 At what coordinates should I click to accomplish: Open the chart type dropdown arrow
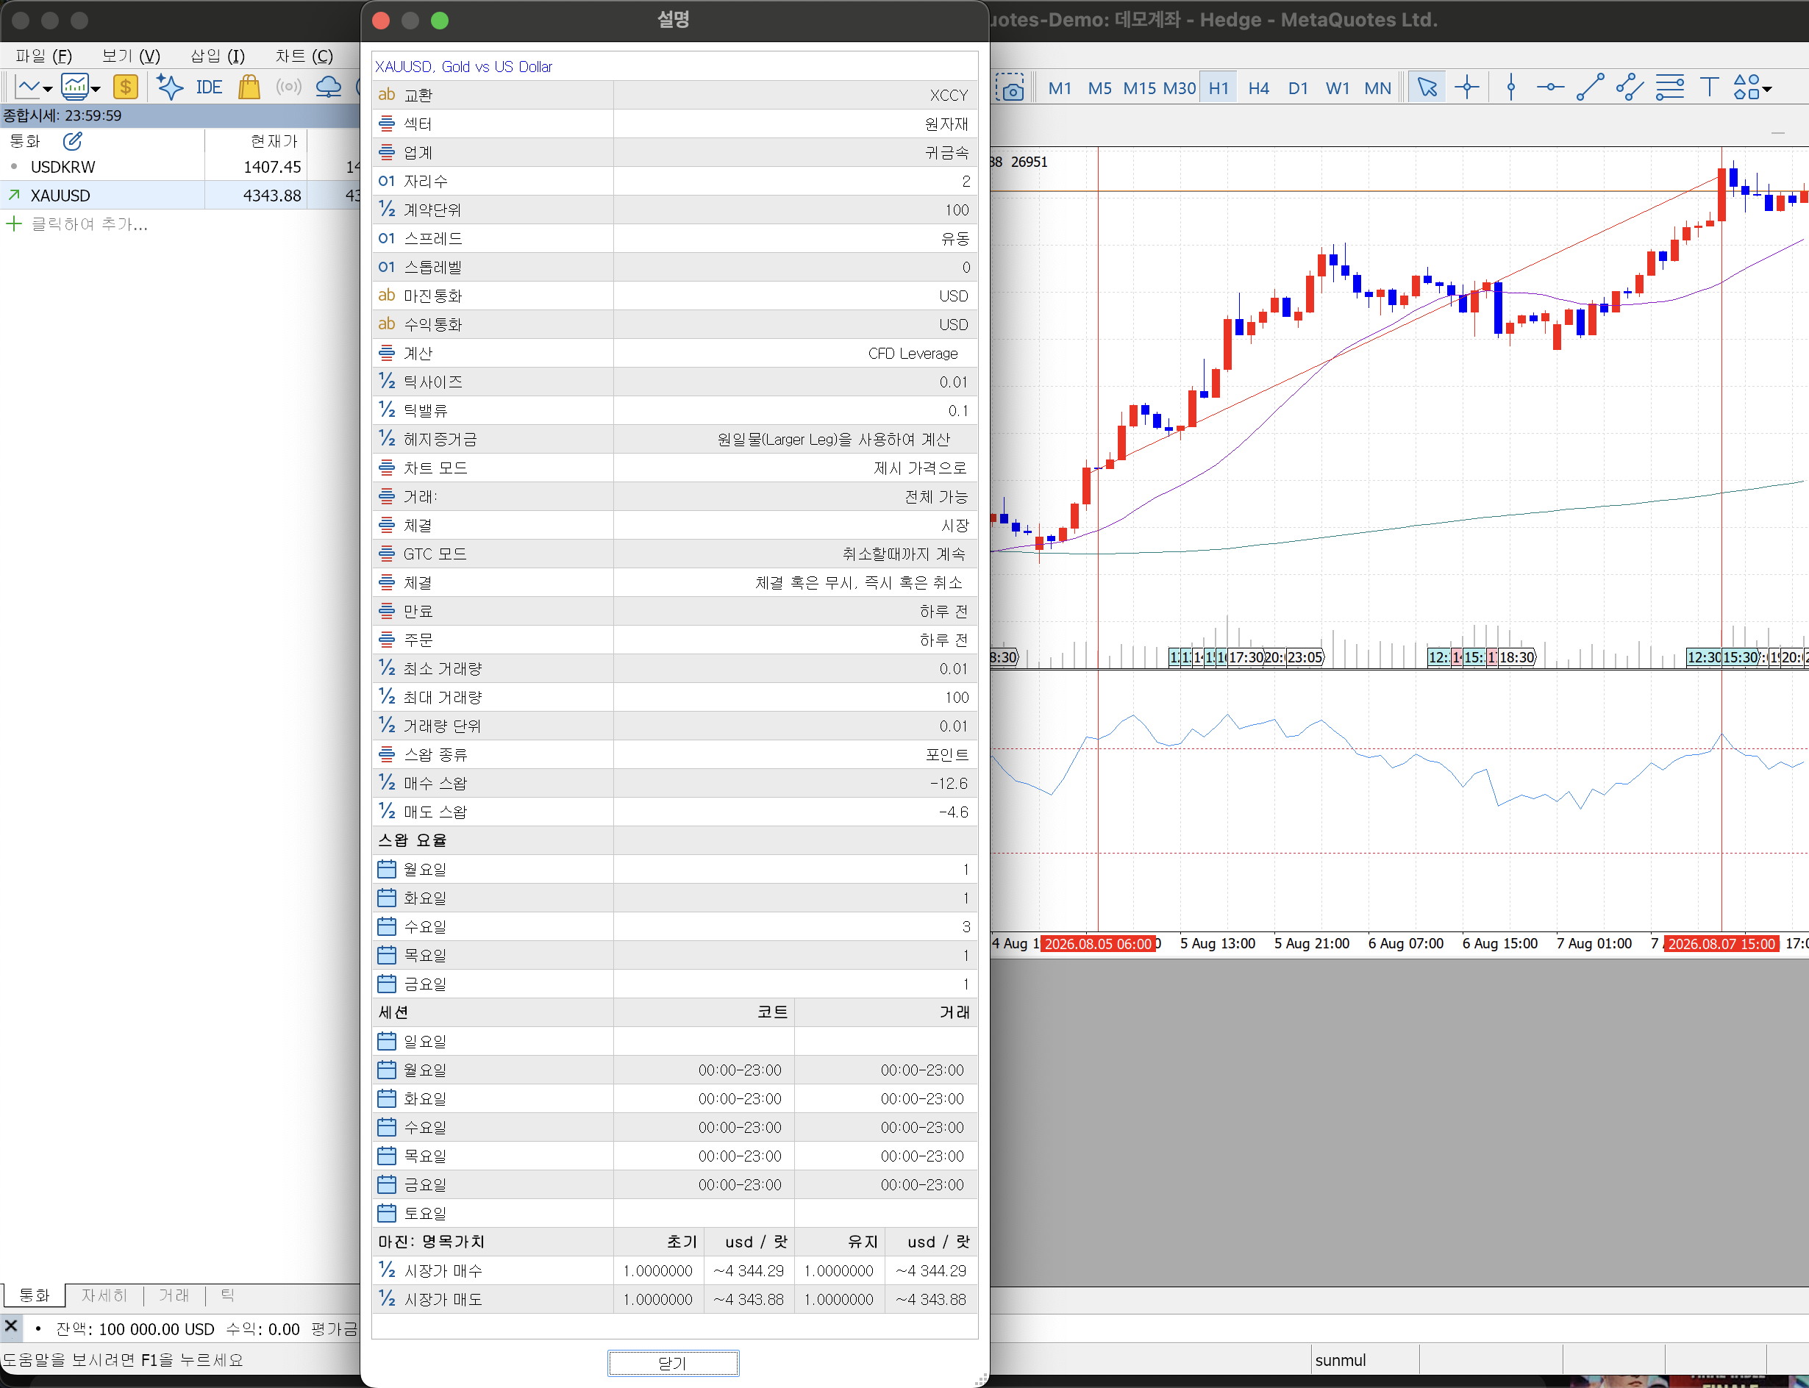point(48,88)
